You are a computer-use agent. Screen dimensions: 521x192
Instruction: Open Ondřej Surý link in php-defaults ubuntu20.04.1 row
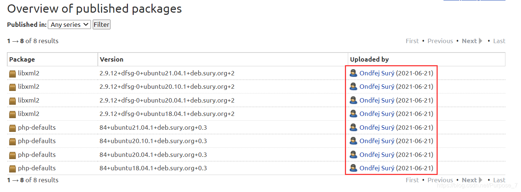(x=377, y=155)
